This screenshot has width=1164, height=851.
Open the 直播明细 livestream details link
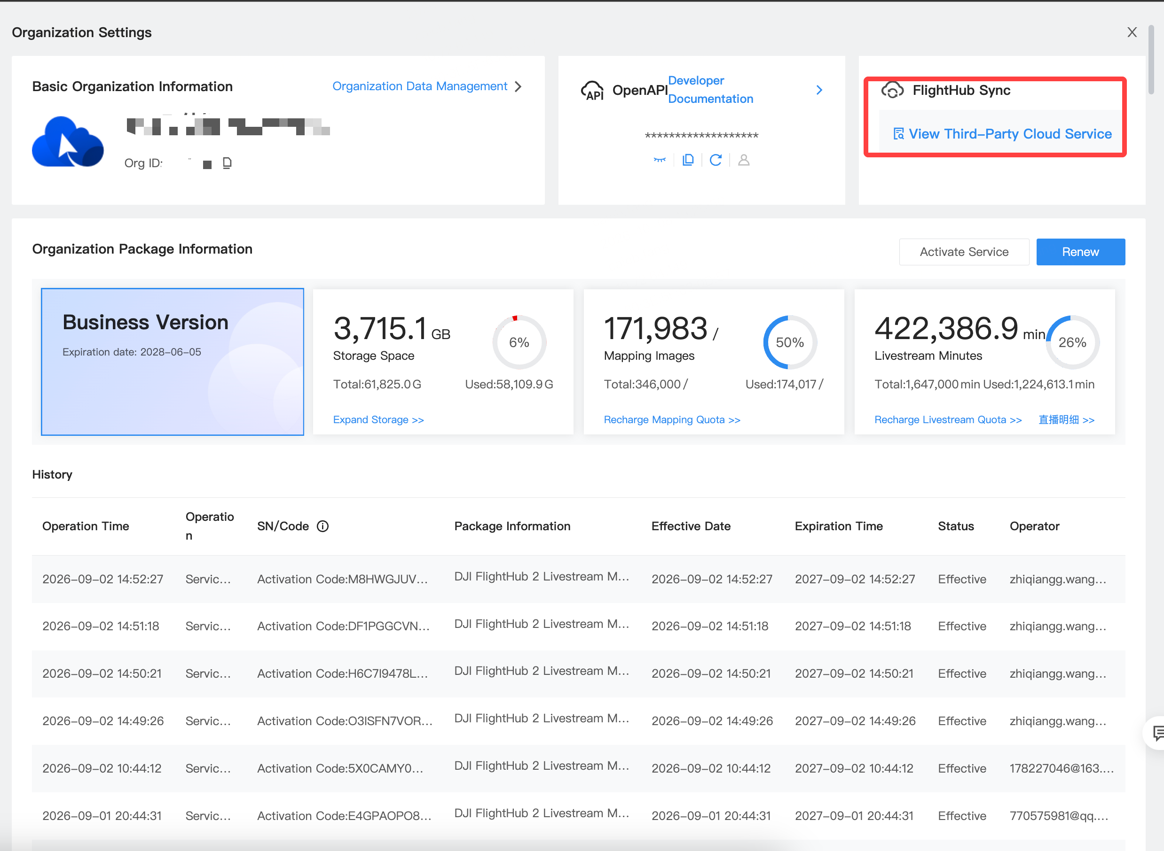click(x=1066, y=420)
